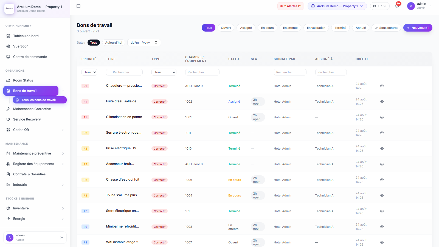439x247 pixels.
Task: Click the Climatisation en panne title
Action: [124, 117]
